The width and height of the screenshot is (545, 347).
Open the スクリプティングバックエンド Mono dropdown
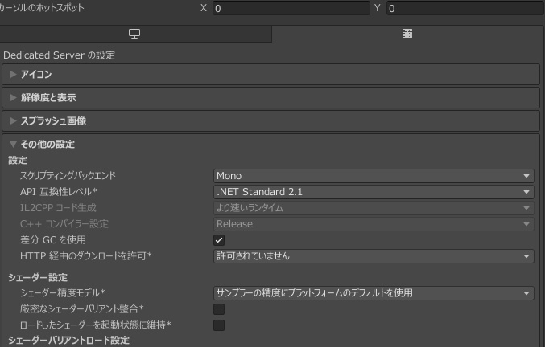[374, 176]
